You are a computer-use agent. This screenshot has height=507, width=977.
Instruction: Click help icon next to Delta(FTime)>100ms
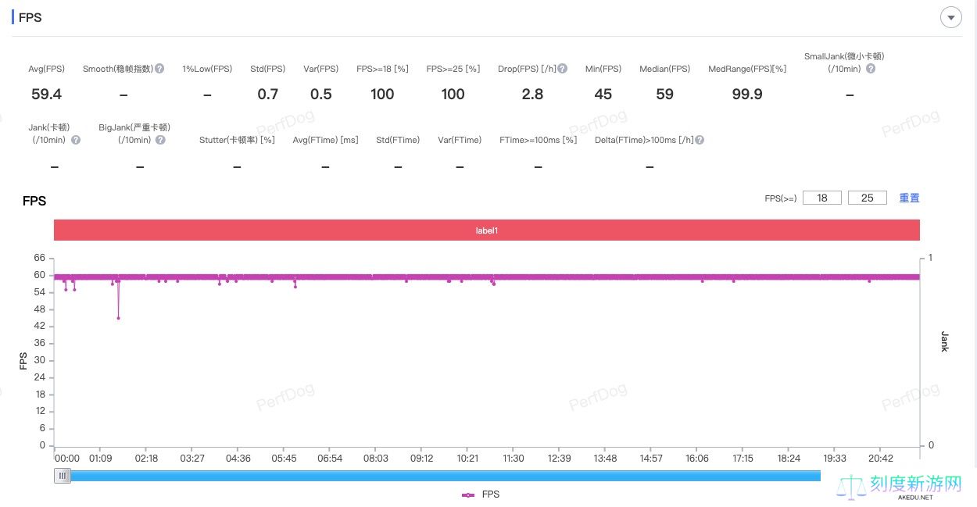pyautogui.click(x=700, y=140)
